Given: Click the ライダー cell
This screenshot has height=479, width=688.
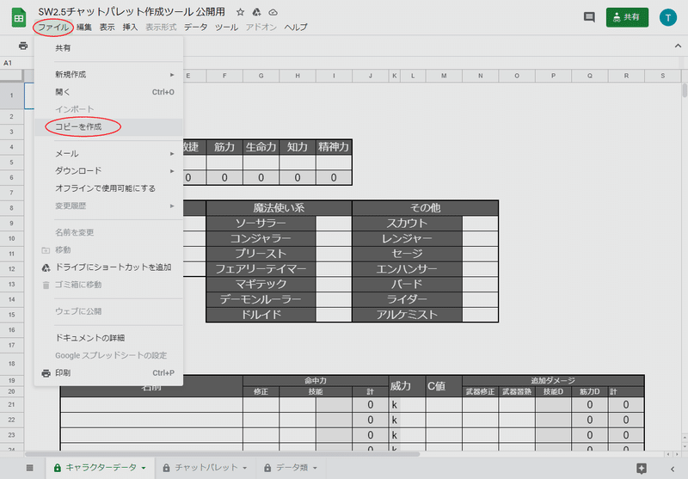Looking at the screenshot, I should 407,299.
